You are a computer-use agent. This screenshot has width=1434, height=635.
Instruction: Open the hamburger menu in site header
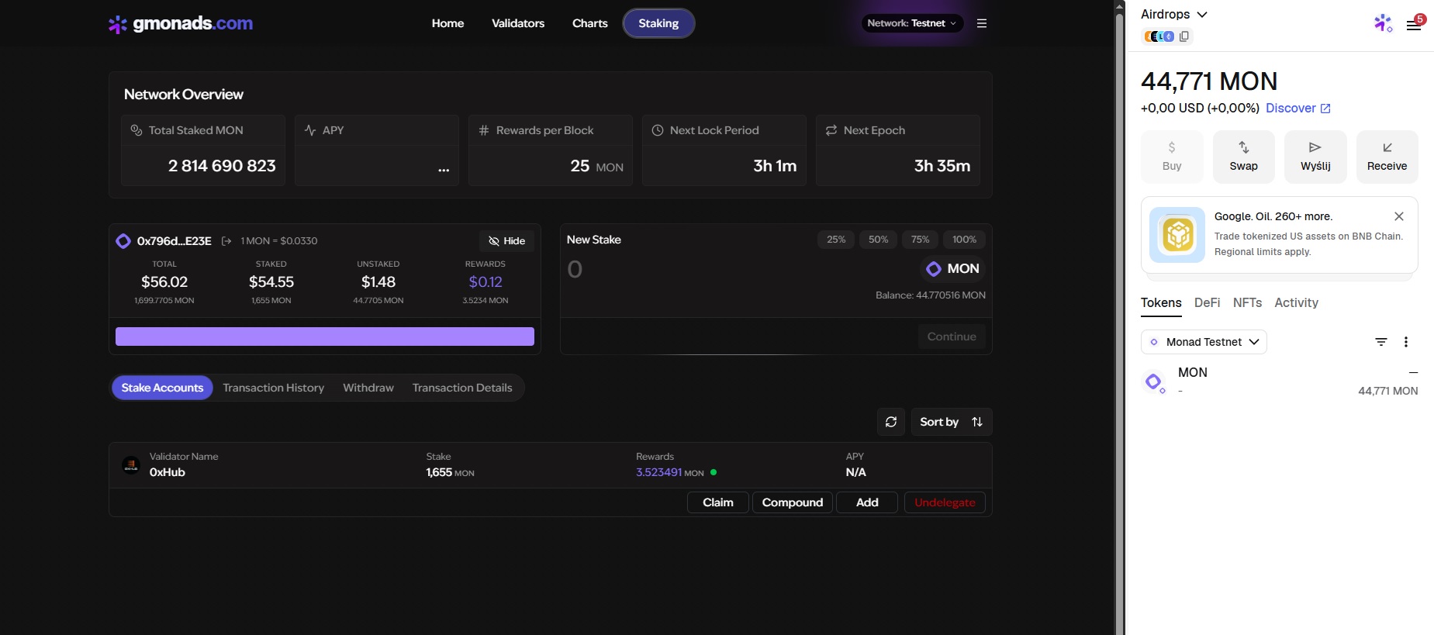pos(982,23)
